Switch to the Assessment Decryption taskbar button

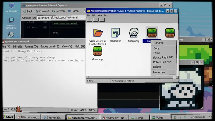tap(83, 118)
